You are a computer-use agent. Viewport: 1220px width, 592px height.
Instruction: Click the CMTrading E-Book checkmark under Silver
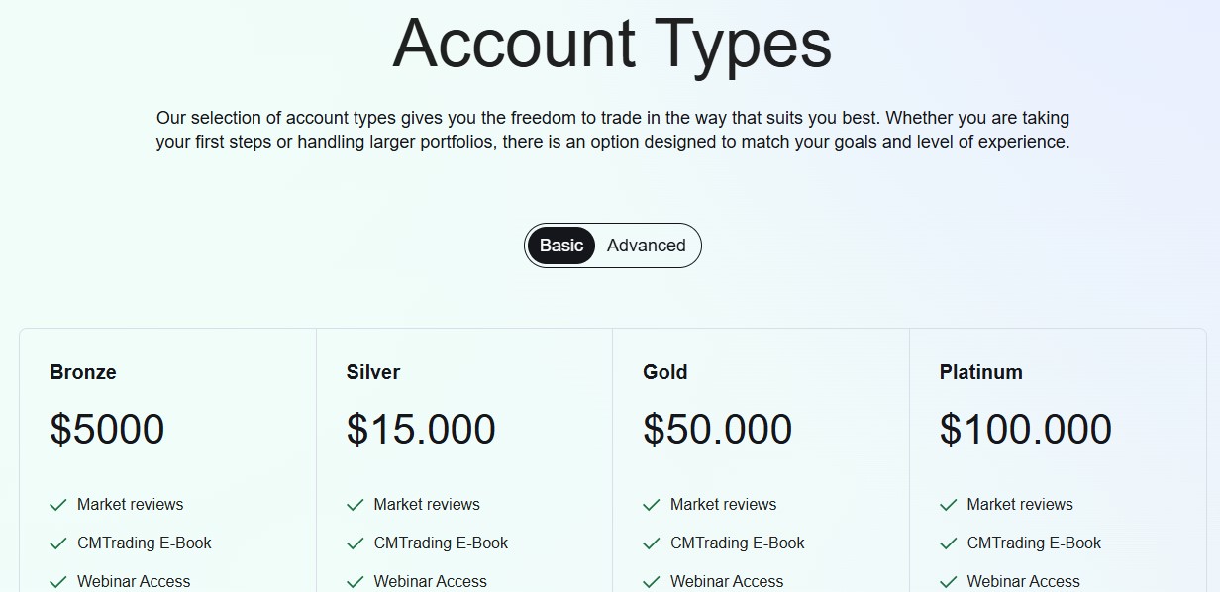(355, 543)
